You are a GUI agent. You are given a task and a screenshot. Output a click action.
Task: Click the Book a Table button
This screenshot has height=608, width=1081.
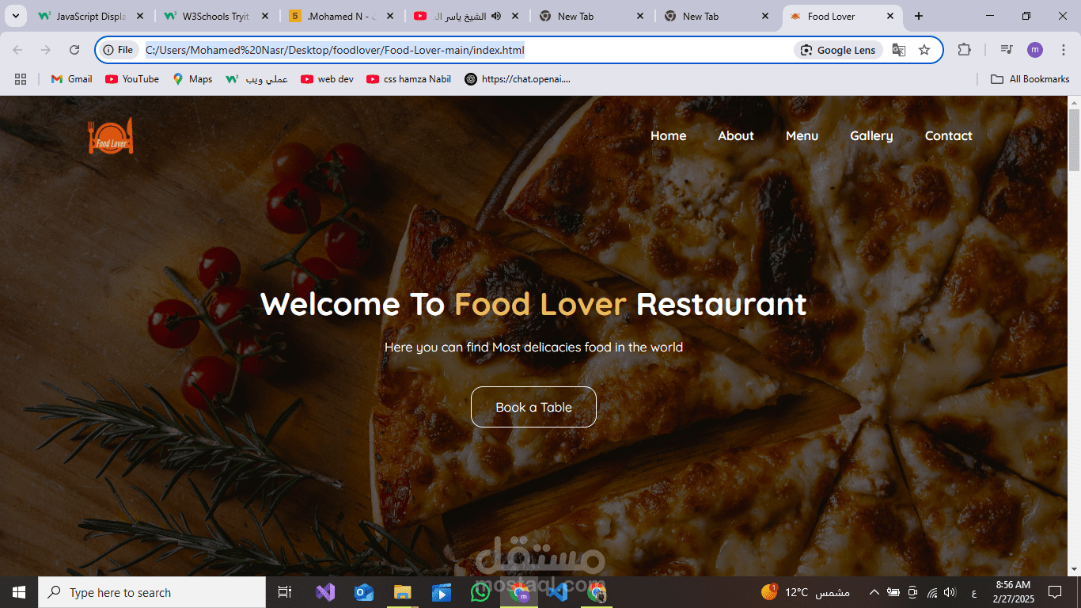[x=533, y=407]
